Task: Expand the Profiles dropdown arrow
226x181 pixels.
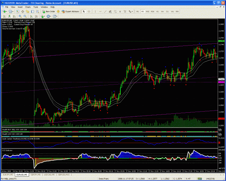Action: pyautogui.click(x=13, y=12)
